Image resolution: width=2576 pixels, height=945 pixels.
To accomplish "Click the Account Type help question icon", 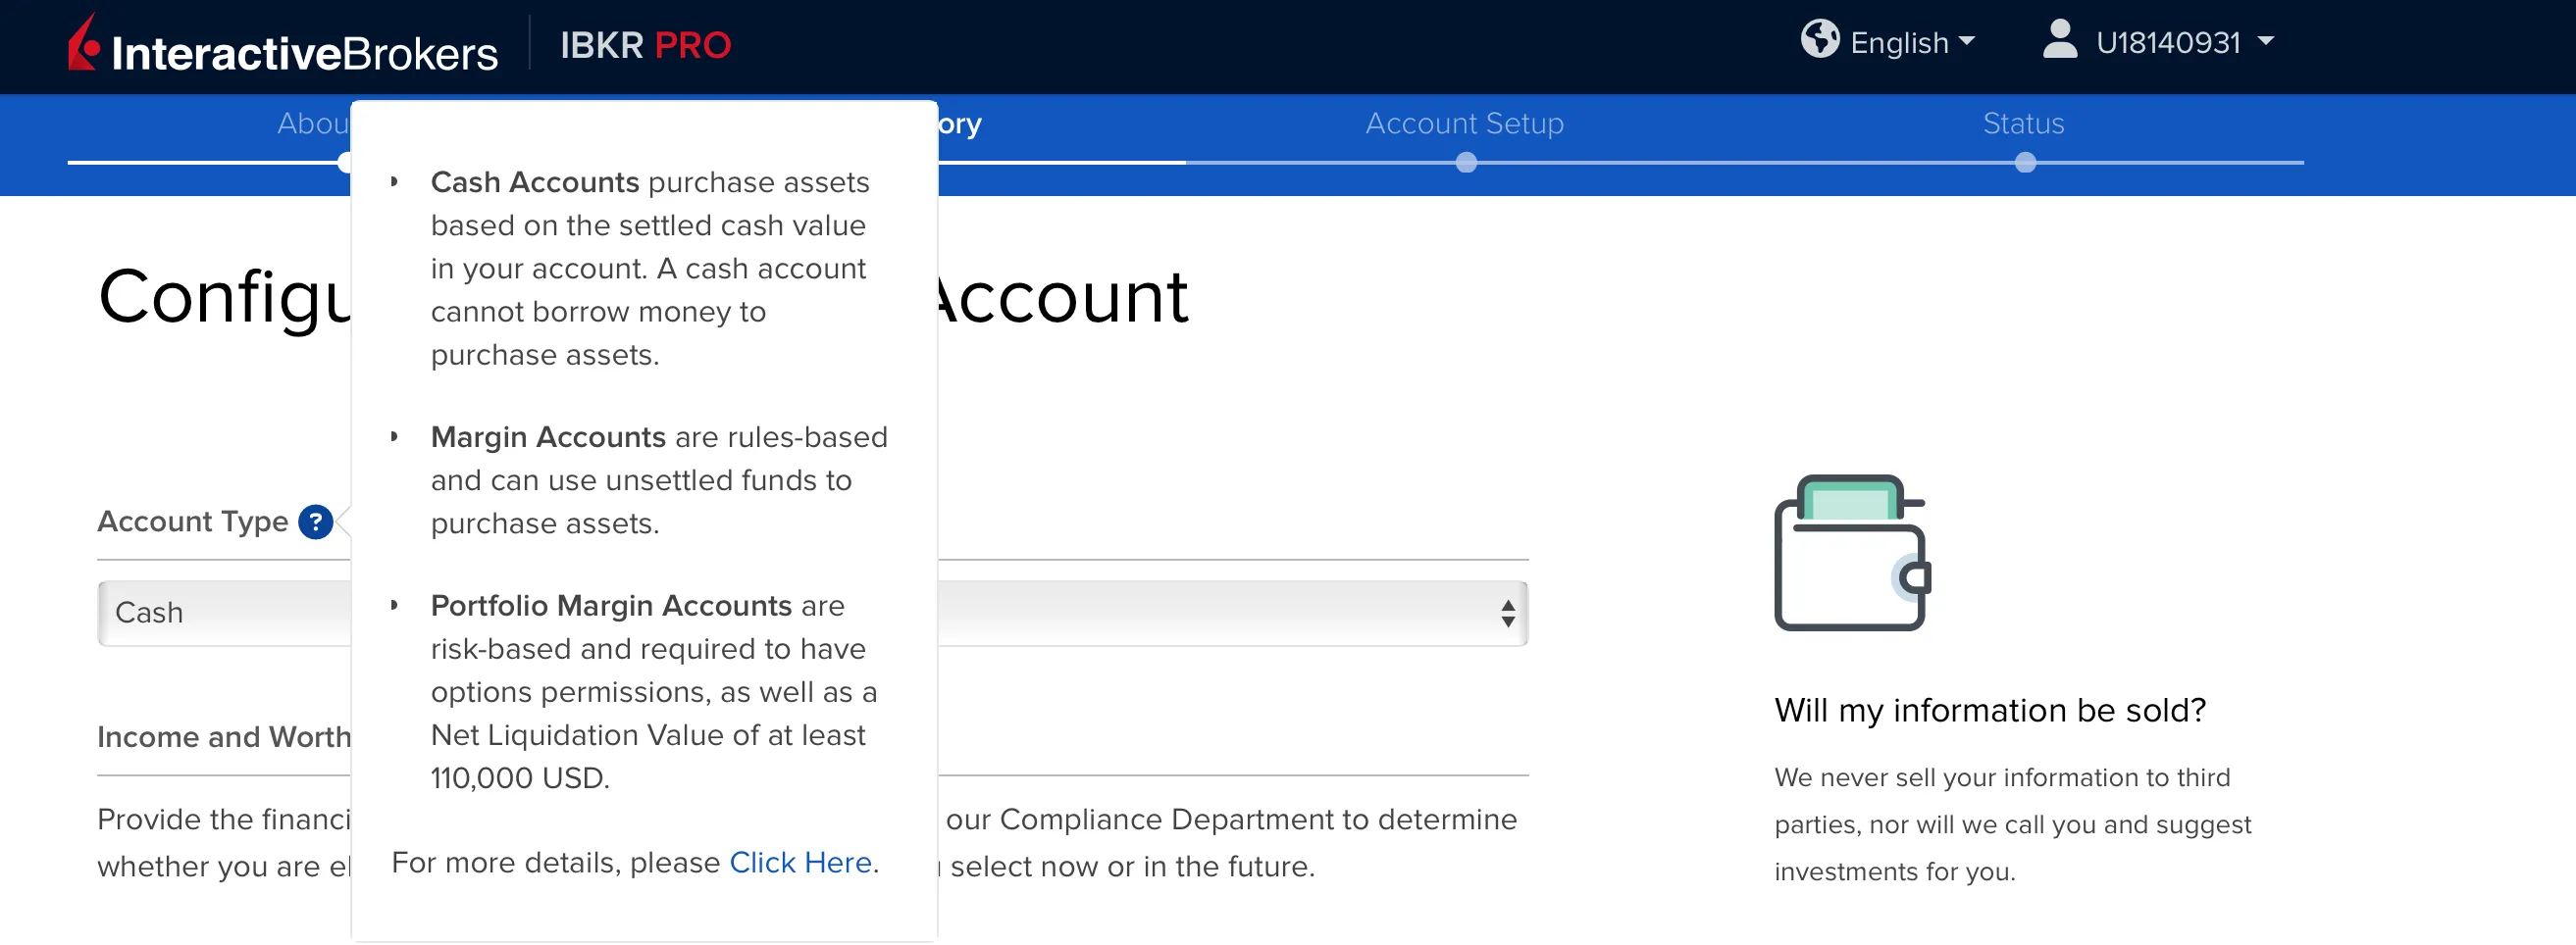I will (315, 522).
